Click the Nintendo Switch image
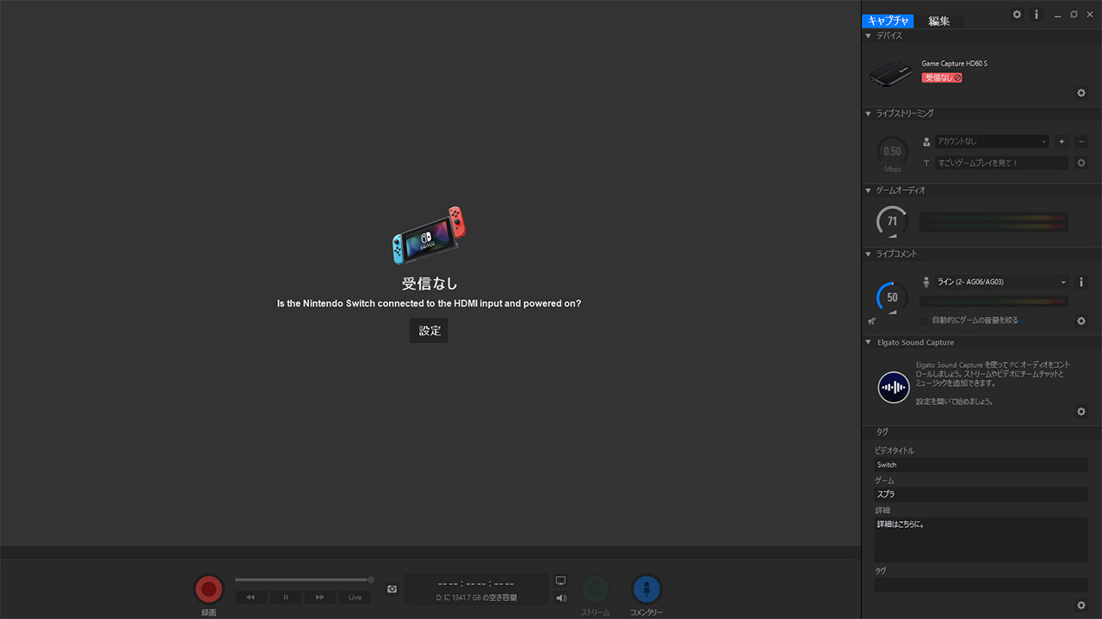The height and width of the screenshot is (619, 1102). coord(429,235)
